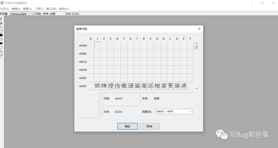Select the Pencil drawing tool
278x148 pixels.
click(1, 19)
